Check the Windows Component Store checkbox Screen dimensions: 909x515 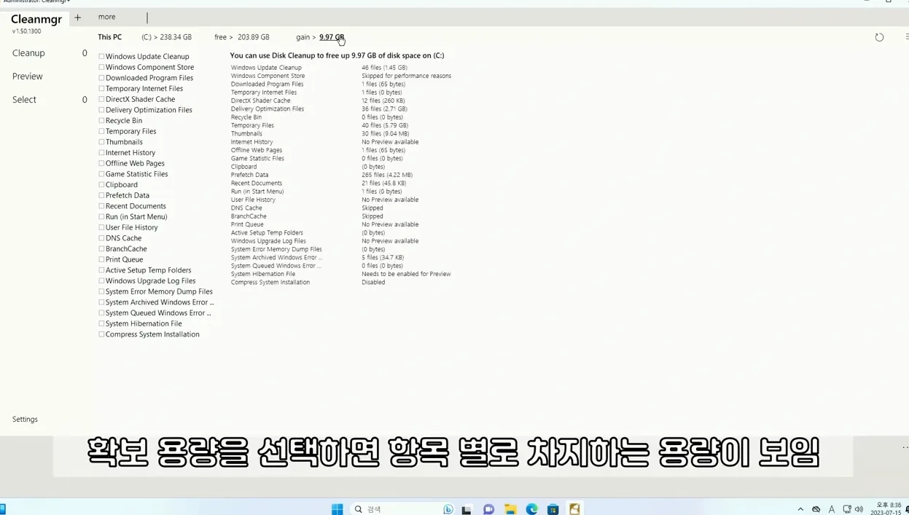101,67
